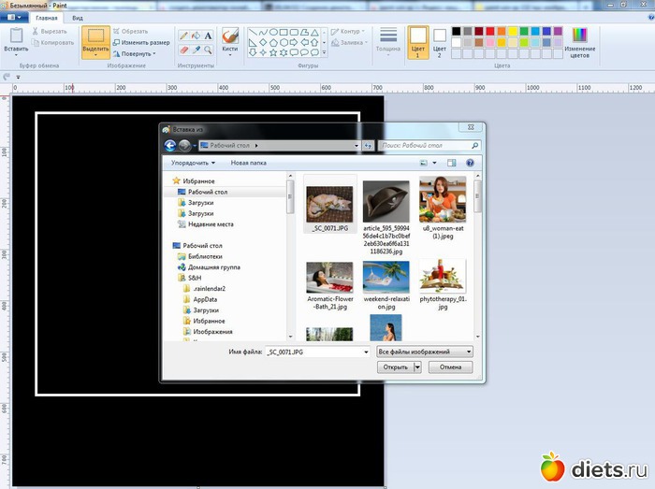The image size is (655, 489).
Task: Activate the Цвет 1 color slot
Action: 418,41
